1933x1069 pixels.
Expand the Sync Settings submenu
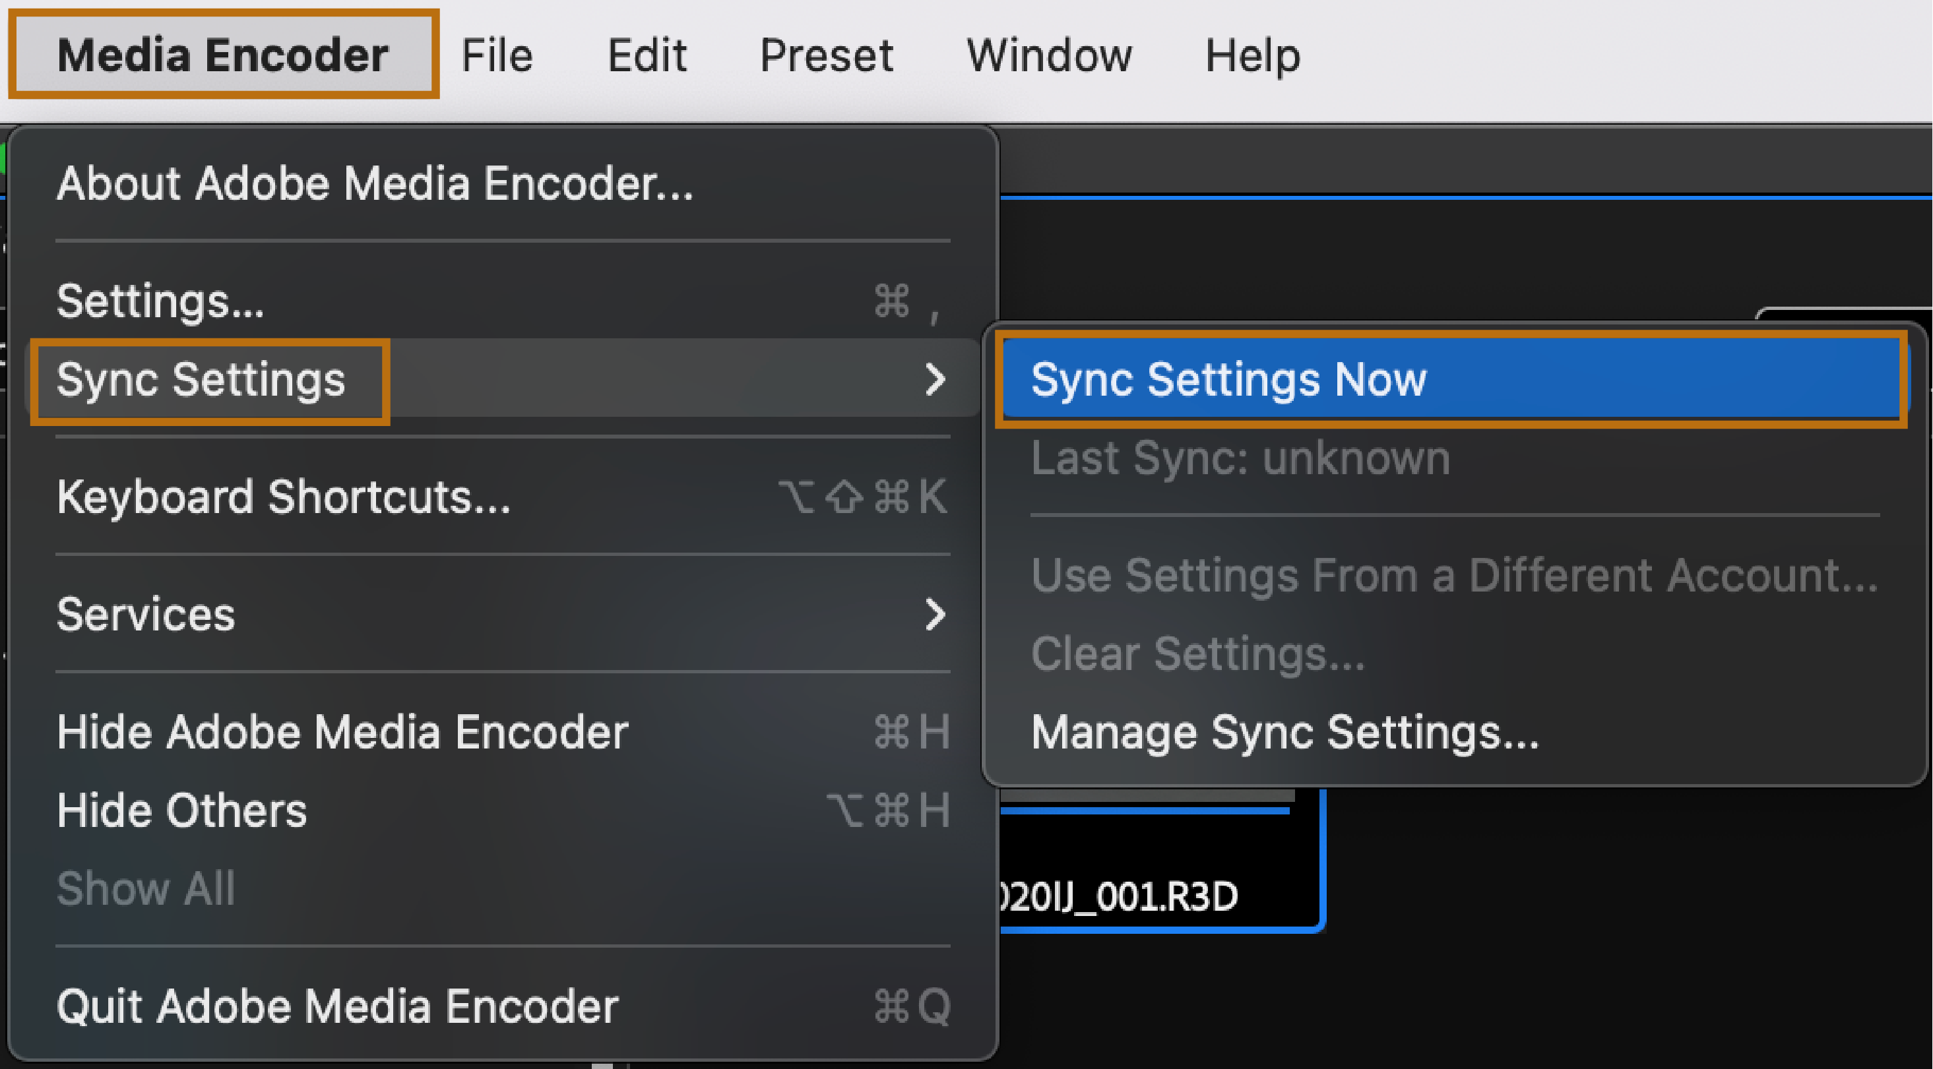(201, 380)
